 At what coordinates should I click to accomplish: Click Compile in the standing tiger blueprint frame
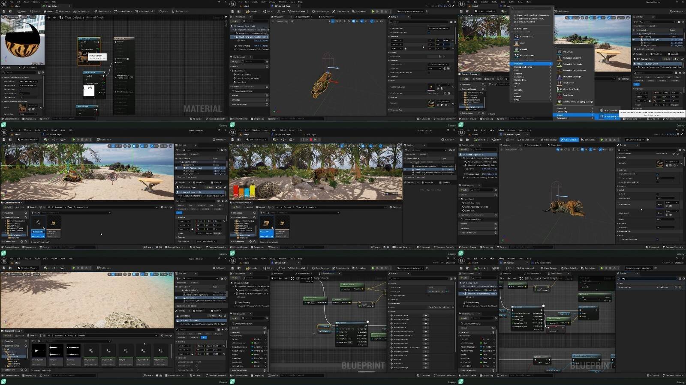[251, 11]
